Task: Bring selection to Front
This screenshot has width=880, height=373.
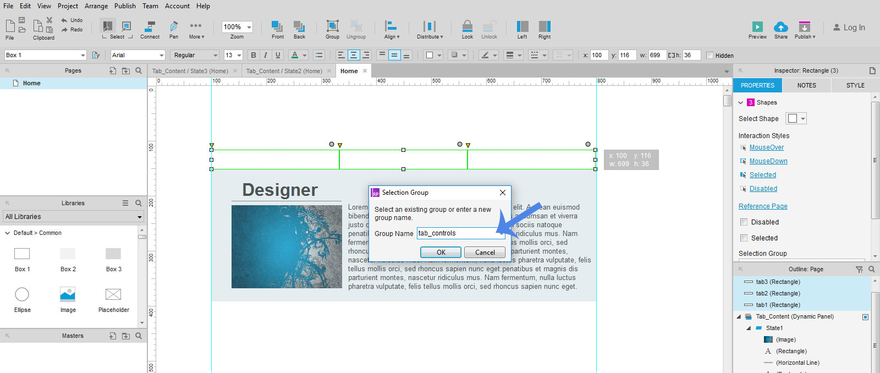Action: pos(277,30)
